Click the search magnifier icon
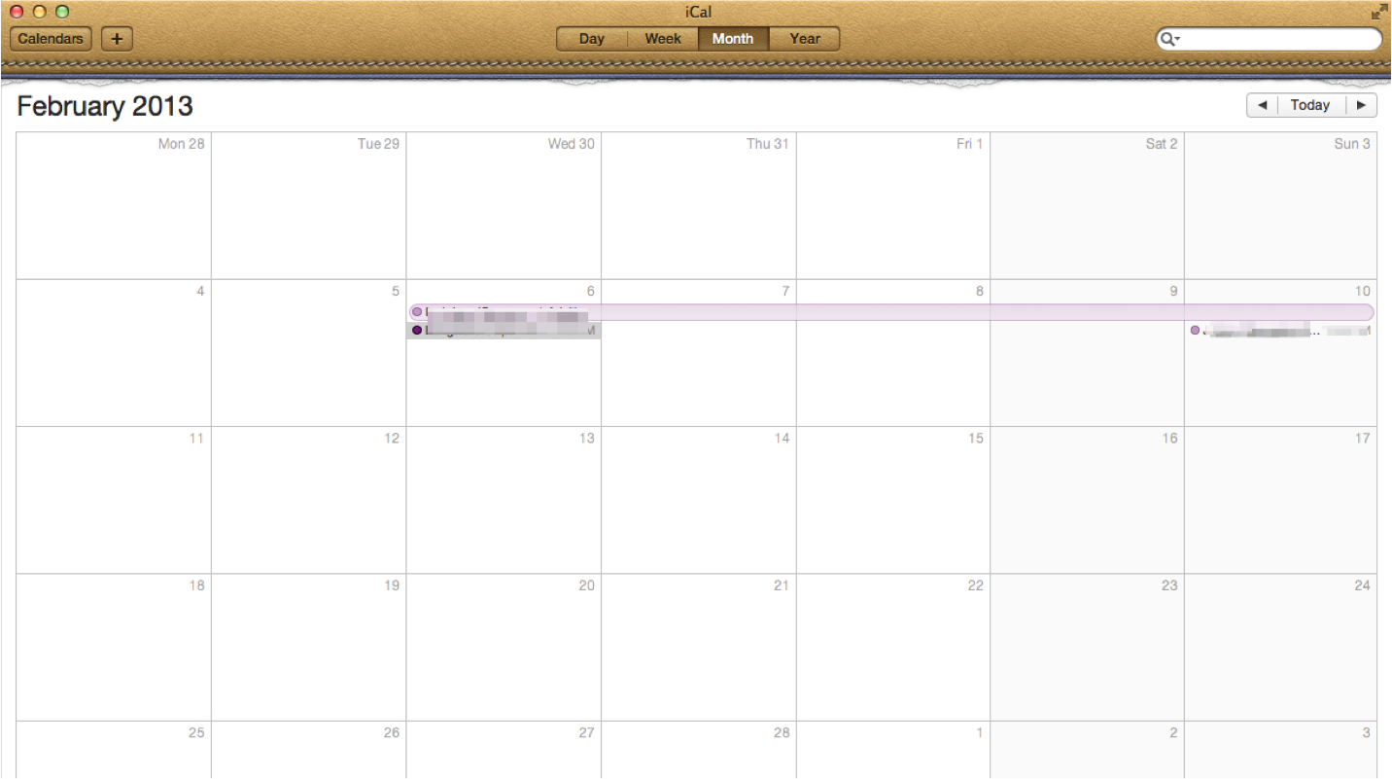 tap(1167, 39)
